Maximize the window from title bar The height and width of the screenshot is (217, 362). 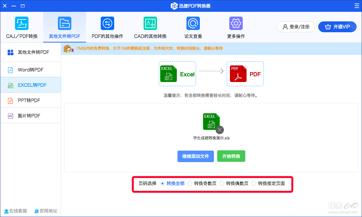click(23, 6)
